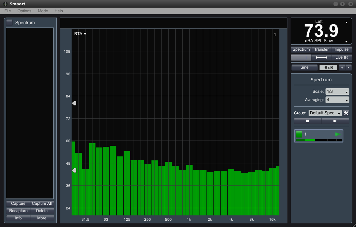Open the Averaging dropdown
Viewport: 356px width, 227px height.
click(x=337, y=100)
